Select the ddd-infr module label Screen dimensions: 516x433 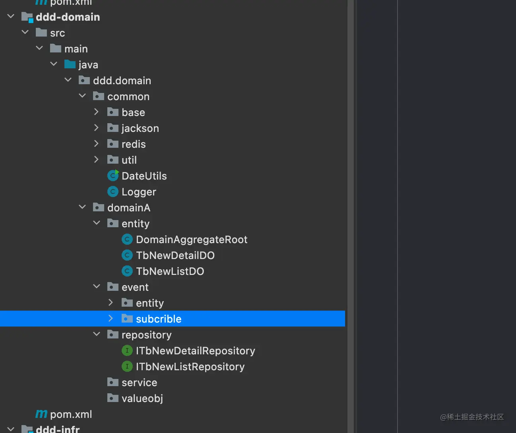(58, 429)
